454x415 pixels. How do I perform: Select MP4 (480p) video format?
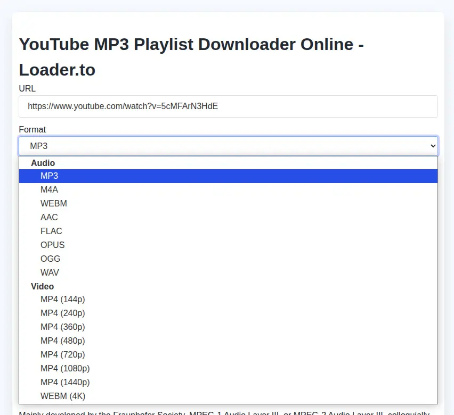click(228, 341)
